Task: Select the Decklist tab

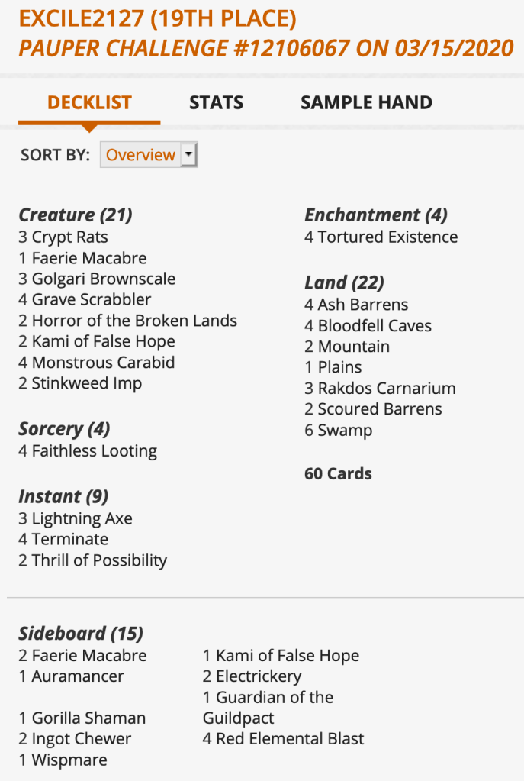Action: 89,102
